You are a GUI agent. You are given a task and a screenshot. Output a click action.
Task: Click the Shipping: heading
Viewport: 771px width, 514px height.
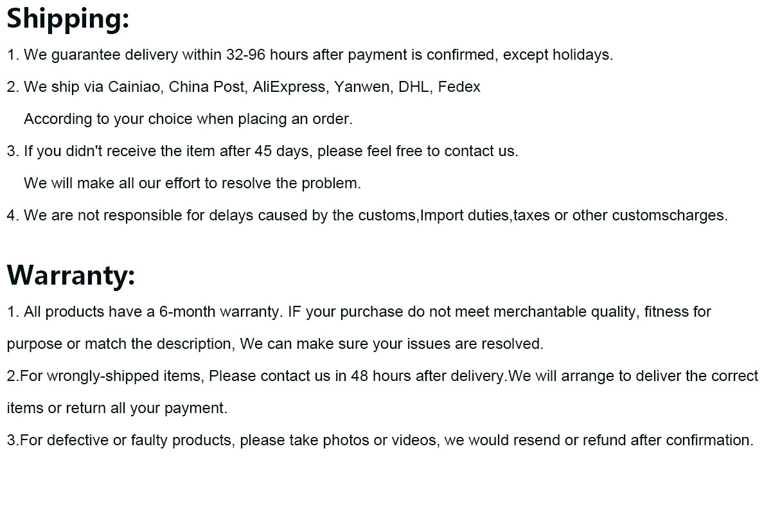click(x=68, y=19)
